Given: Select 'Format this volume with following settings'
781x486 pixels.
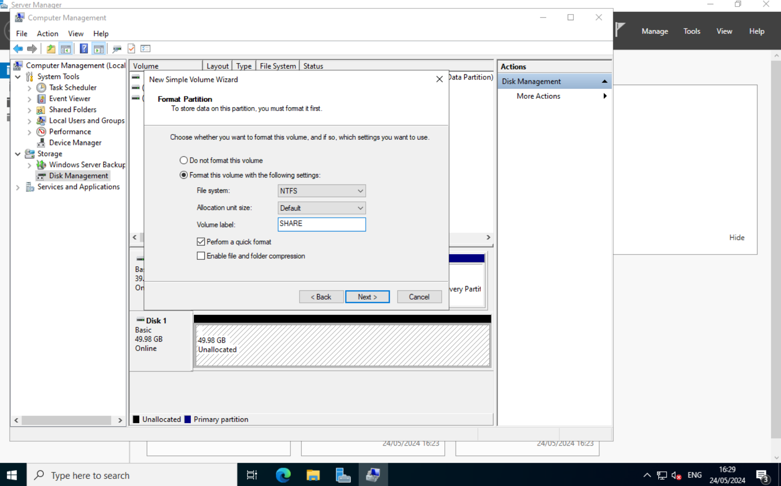Looking at the screenshot, I should coord(184,175).
